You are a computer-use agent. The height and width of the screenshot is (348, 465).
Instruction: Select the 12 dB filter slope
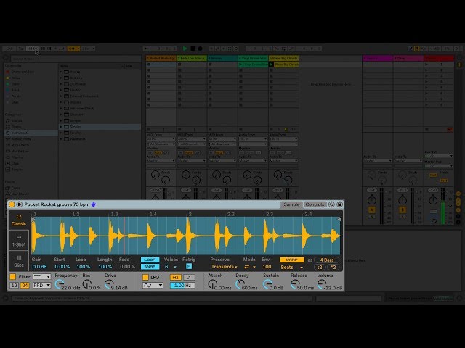coord(14,285)
